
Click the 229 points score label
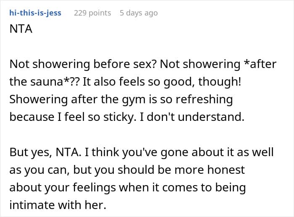point(92,13)
